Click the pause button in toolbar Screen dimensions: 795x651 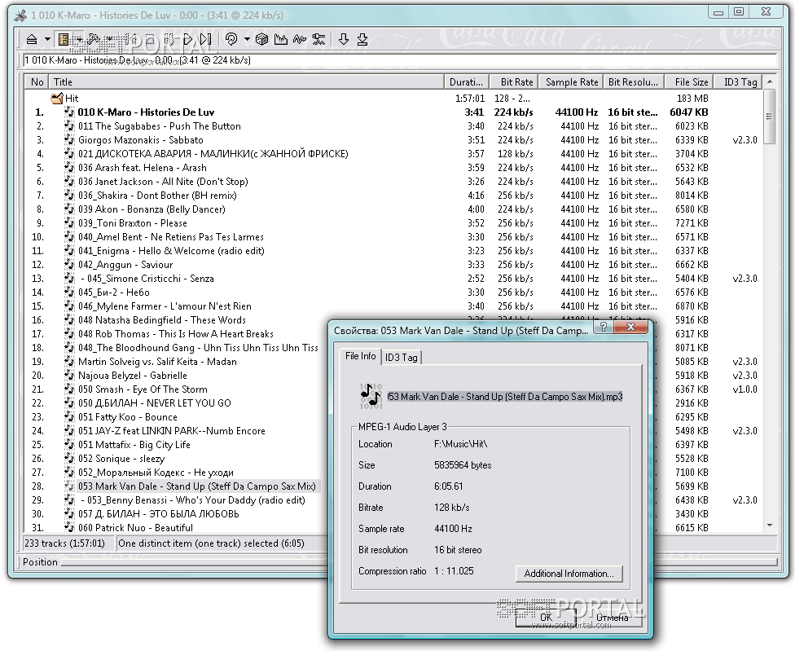click(169, 39)
